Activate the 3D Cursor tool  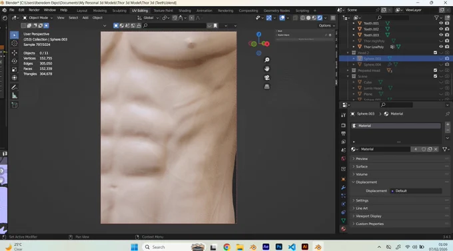click(14, 43)
